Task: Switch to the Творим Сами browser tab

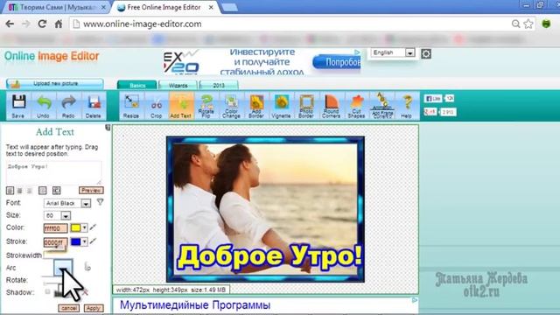Action: (x=57, y=7)
